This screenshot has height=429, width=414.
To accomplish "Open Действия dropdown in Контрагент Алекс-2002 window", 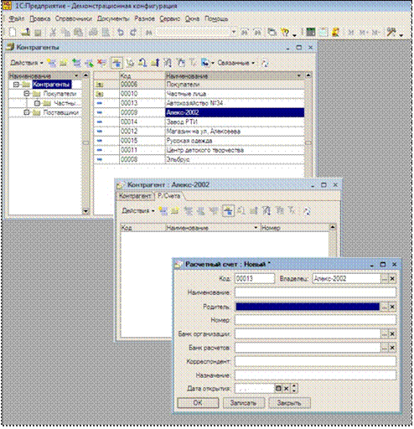I will (138, 211).
